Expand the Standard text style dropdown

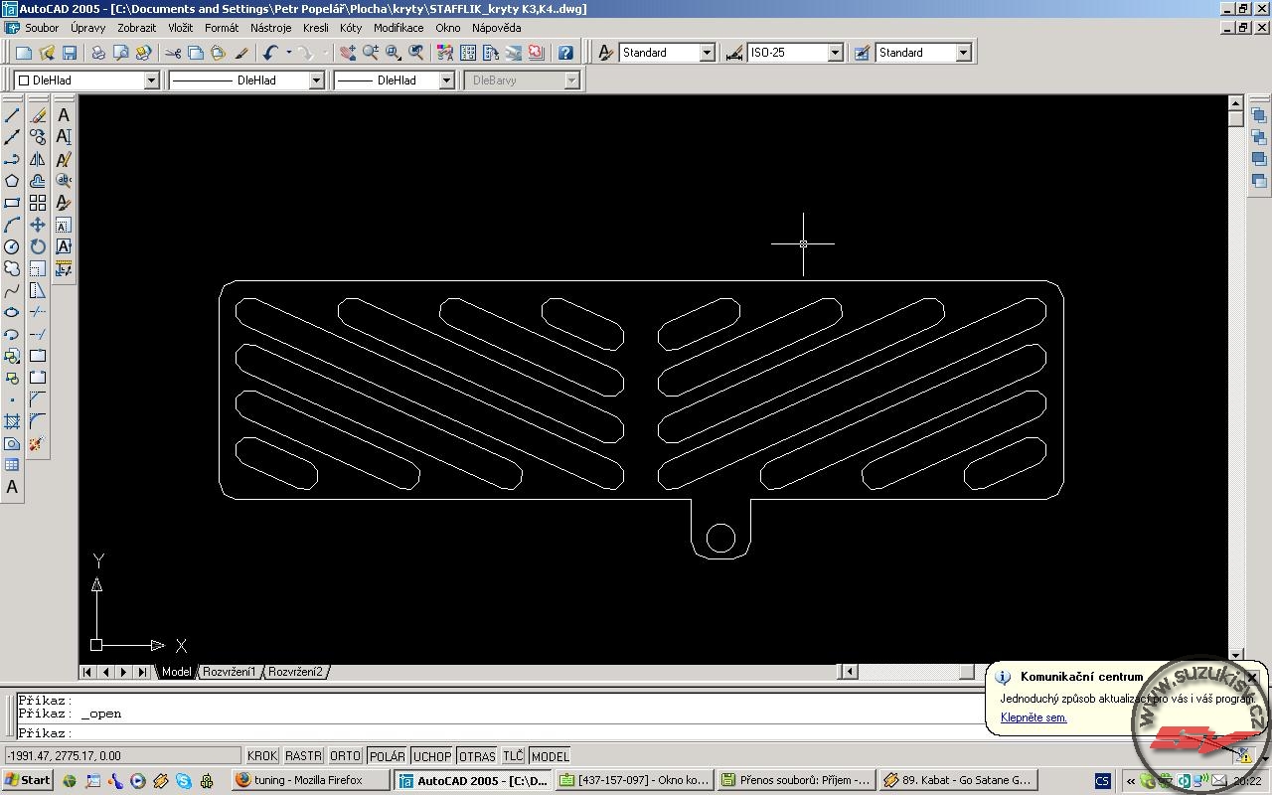(707, 53)
